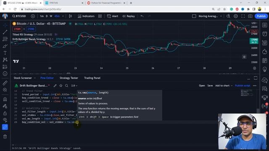
Task: Click the Publish script link
Action: click(243, 86)
